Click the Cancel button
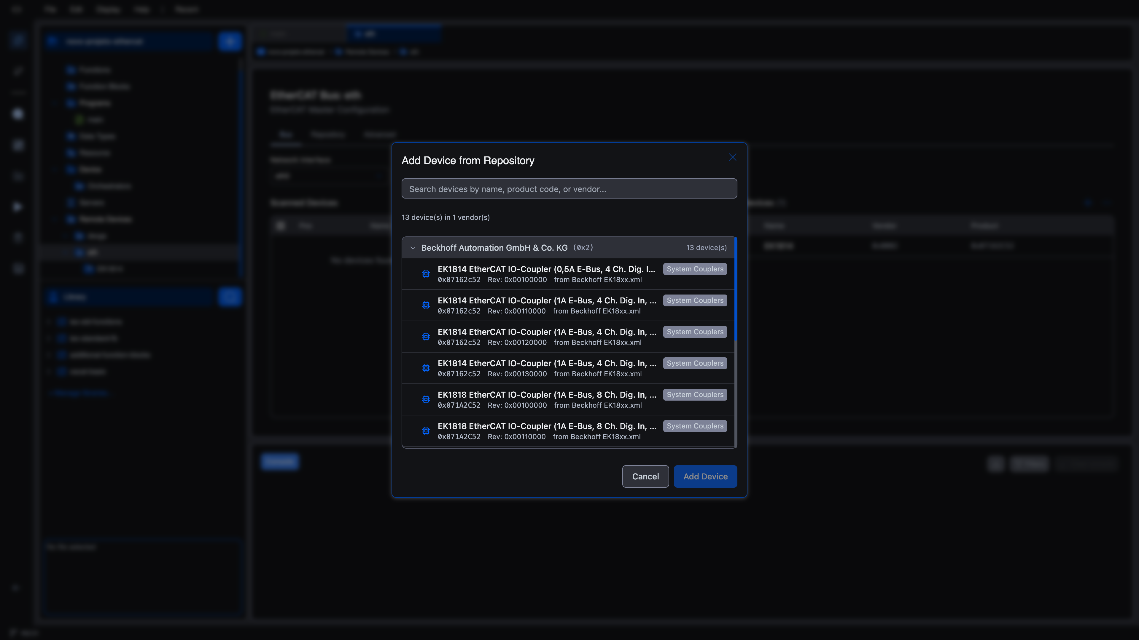 645,476
